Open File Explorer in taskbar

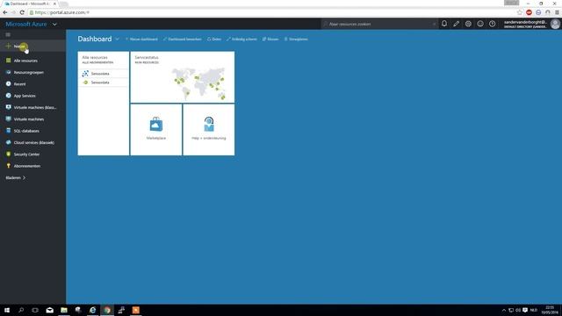coord(64,310)
